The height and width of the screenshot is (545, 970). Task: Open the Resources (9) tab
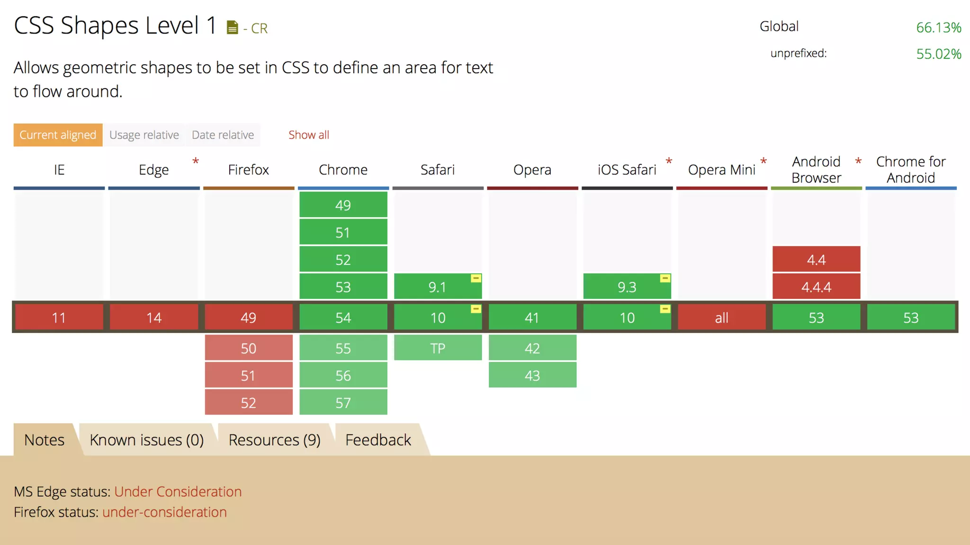(x=274, y=440)
